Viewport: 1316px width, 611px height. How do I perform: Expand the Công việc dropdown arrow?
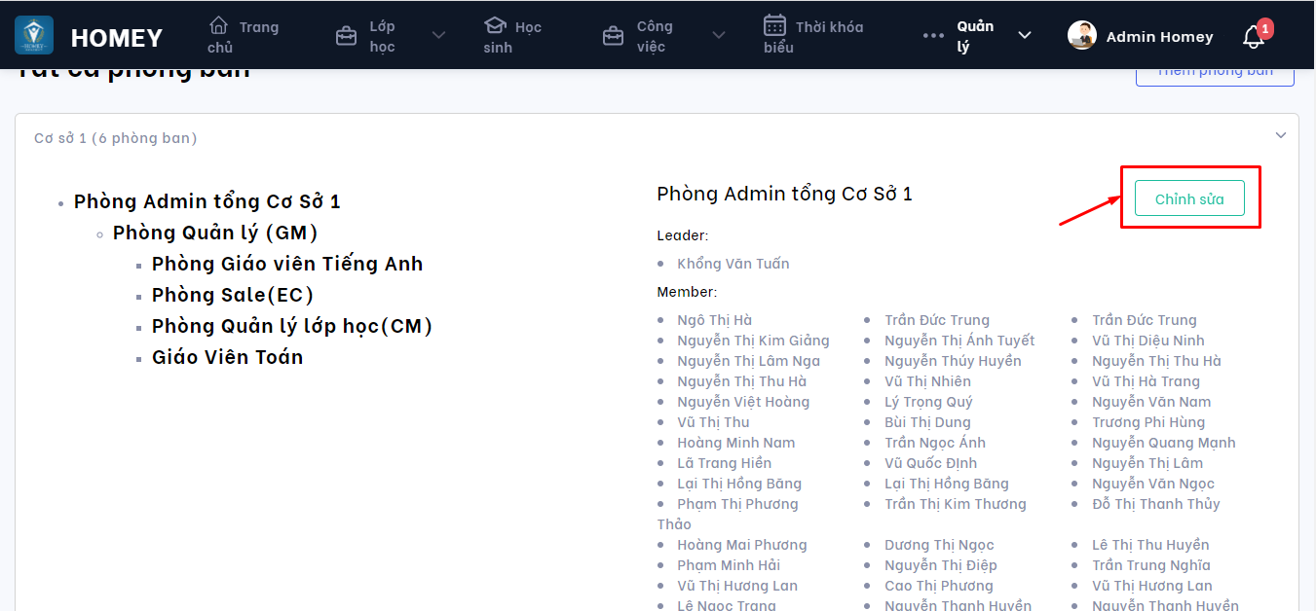pos(719,36)
